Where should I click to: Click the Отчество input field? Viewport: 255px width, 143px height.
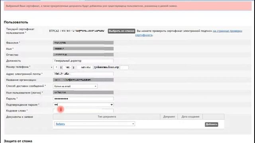point(83,55)
